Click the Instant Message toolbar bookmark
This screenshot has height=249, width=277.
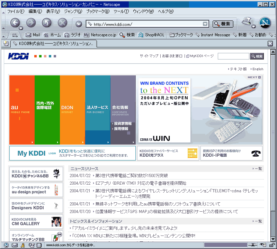tap(213, 35)
